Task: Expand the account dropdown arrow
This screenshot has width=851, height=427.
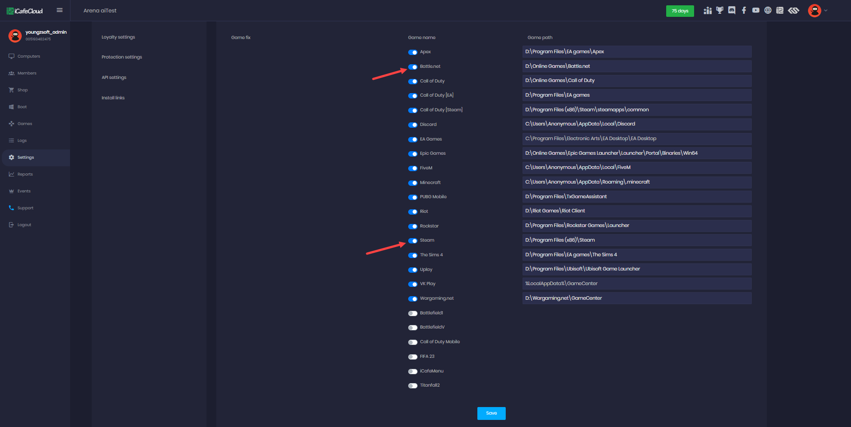Action: (x=826, y=11)
